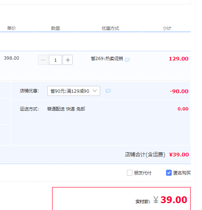Click the 省269:热卖促销 promotion text
Image resolution: width=202 pixels, height=210 pixels.
click(x=107, y=58)
